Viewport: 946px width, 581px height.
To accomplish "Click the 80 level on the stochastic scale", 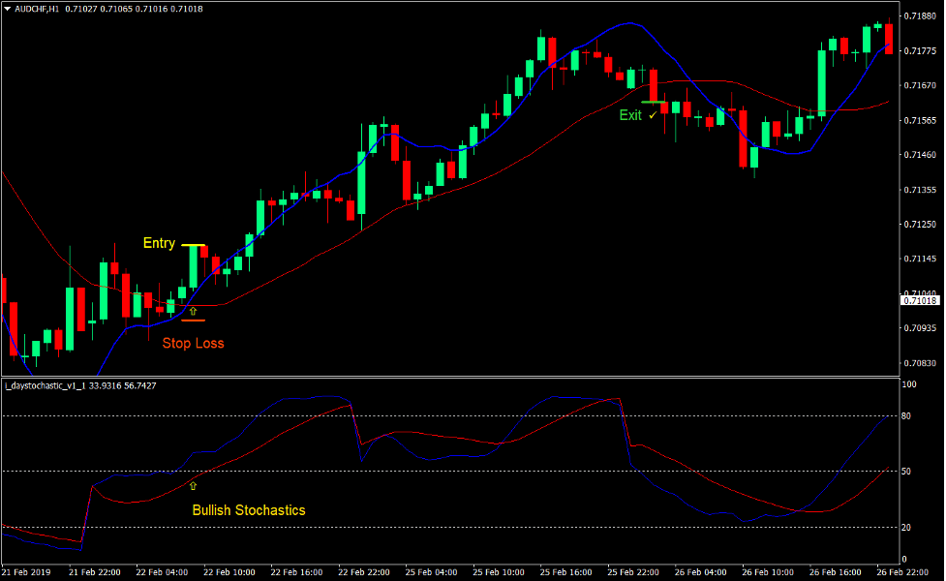I will pos(907,416).
